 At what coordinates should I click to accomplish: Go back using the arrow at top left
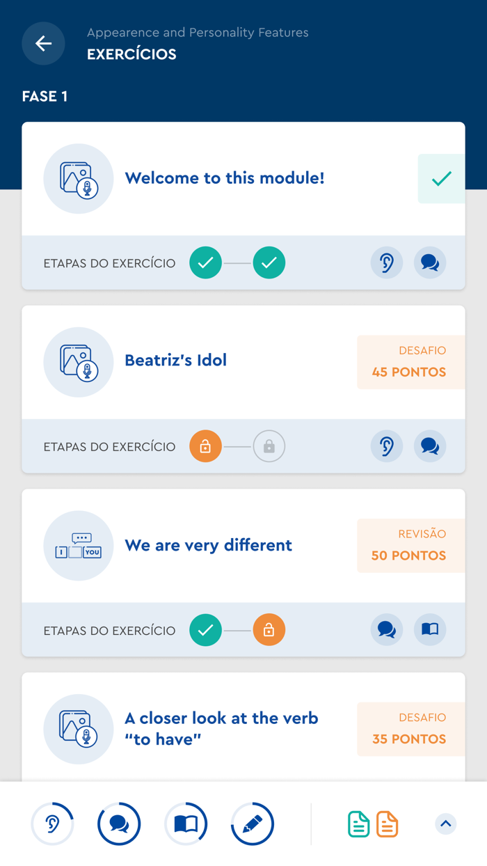43,43
